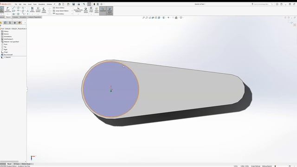Open the Edit menu
This screenshot has width=297, height=167.
pos(20,4)
